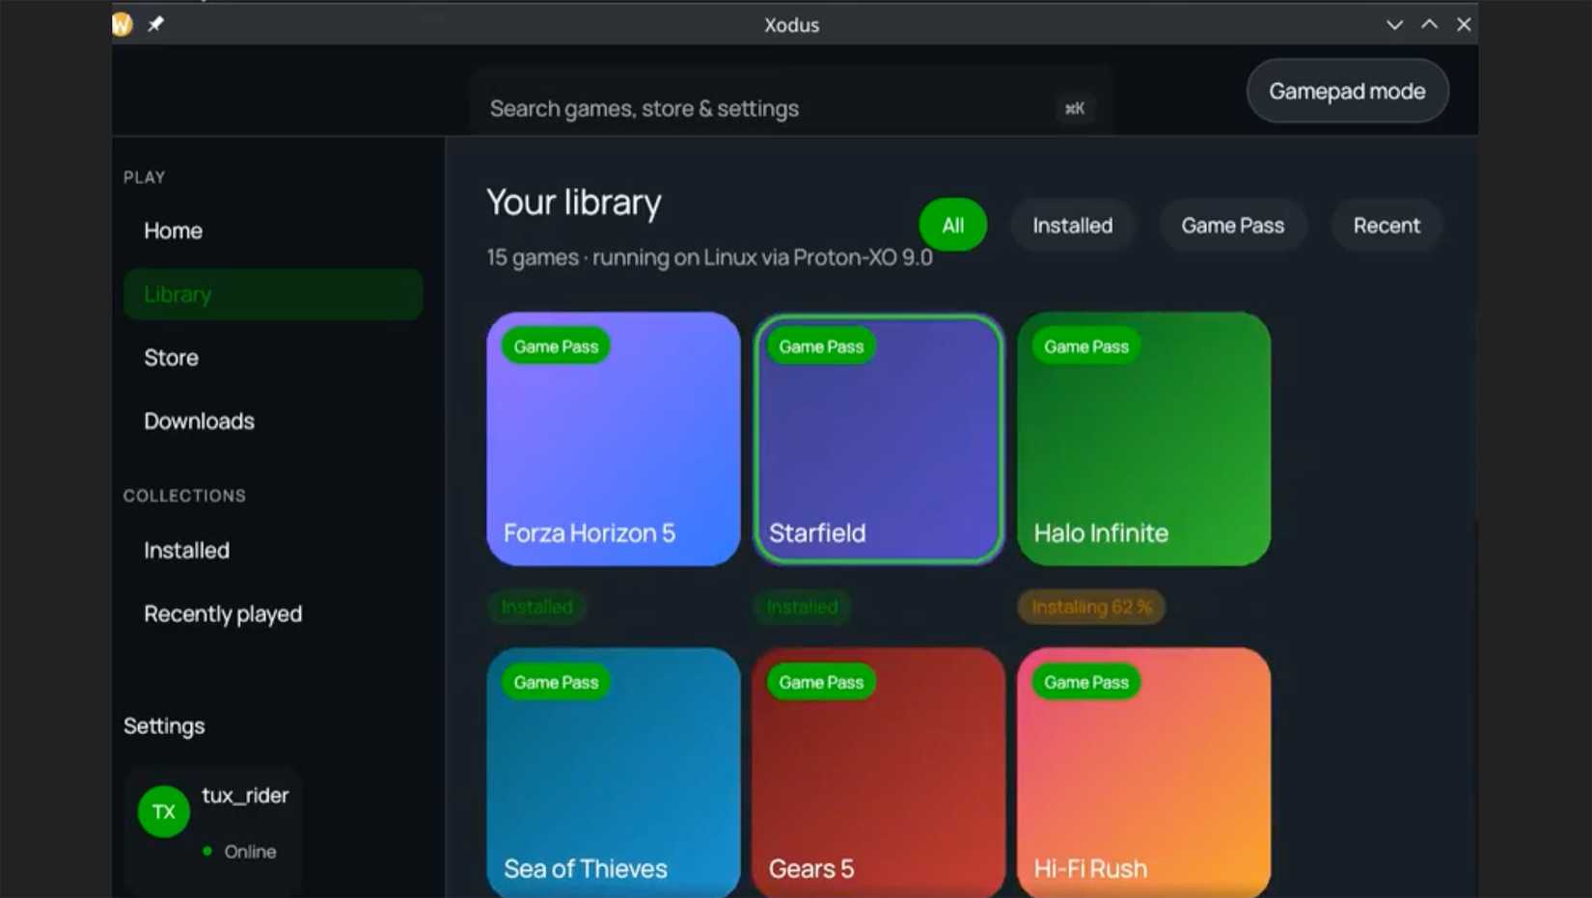Open Home in the sidebar
The width and height of the screenshot is (1592, 898).
[x=273, y=231]
